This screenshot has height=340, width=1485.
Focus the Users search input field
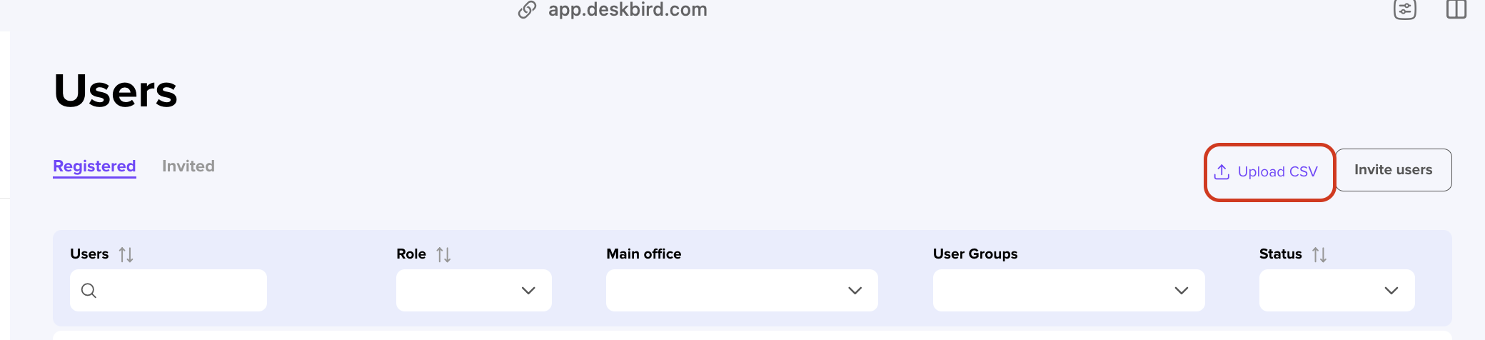pos(168,290)
